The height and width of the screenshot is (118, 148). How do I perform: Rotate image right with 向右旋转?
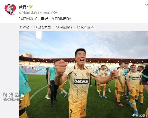85,27
